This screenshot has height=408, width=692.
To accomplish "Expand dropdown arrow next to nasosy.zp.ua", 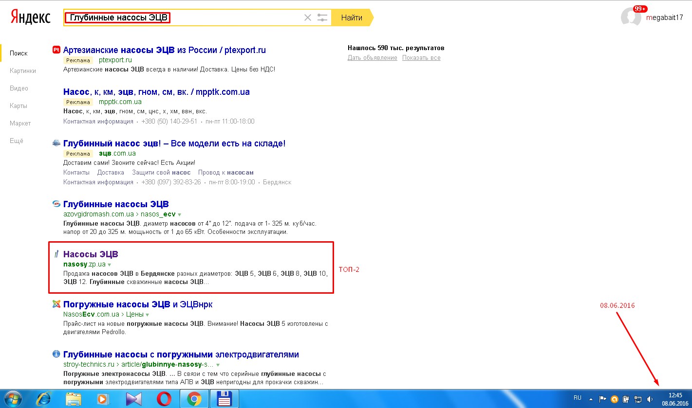I will pyautogui.click(x=110, y=265).
